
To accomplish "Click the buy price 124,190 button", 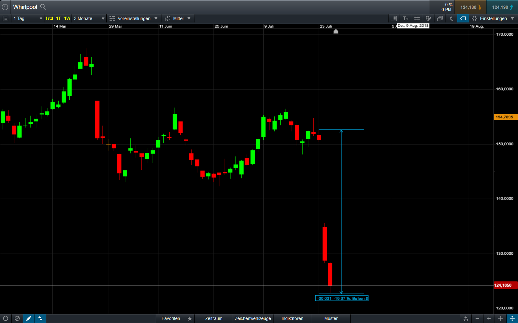I will 502,7.
